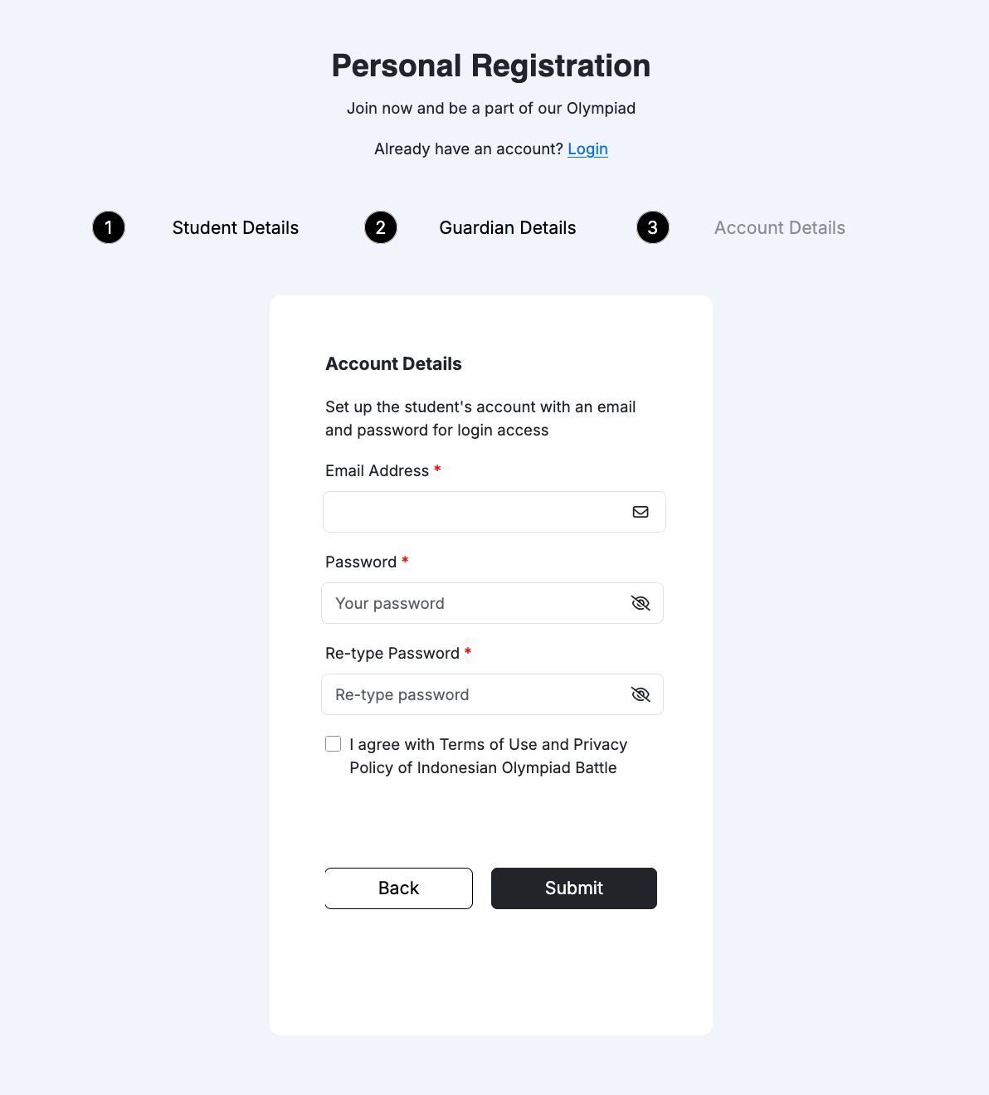Focus the Email Address input field
Screen dimensions: 989x1095
click(x=473, y=512)
